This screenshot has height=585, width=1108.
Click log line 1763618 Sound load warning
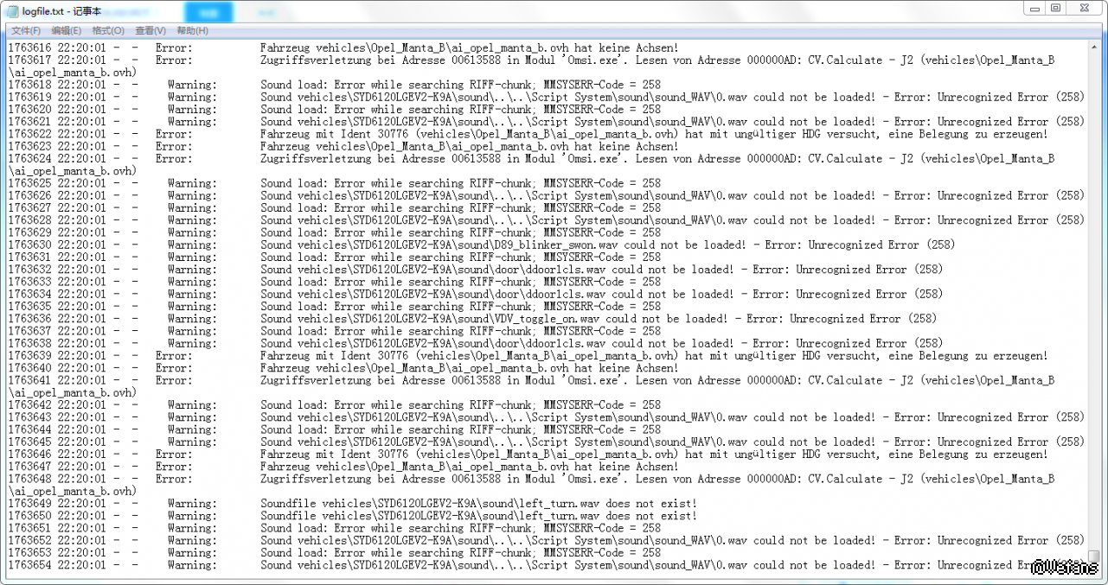(x=461, y=85)
